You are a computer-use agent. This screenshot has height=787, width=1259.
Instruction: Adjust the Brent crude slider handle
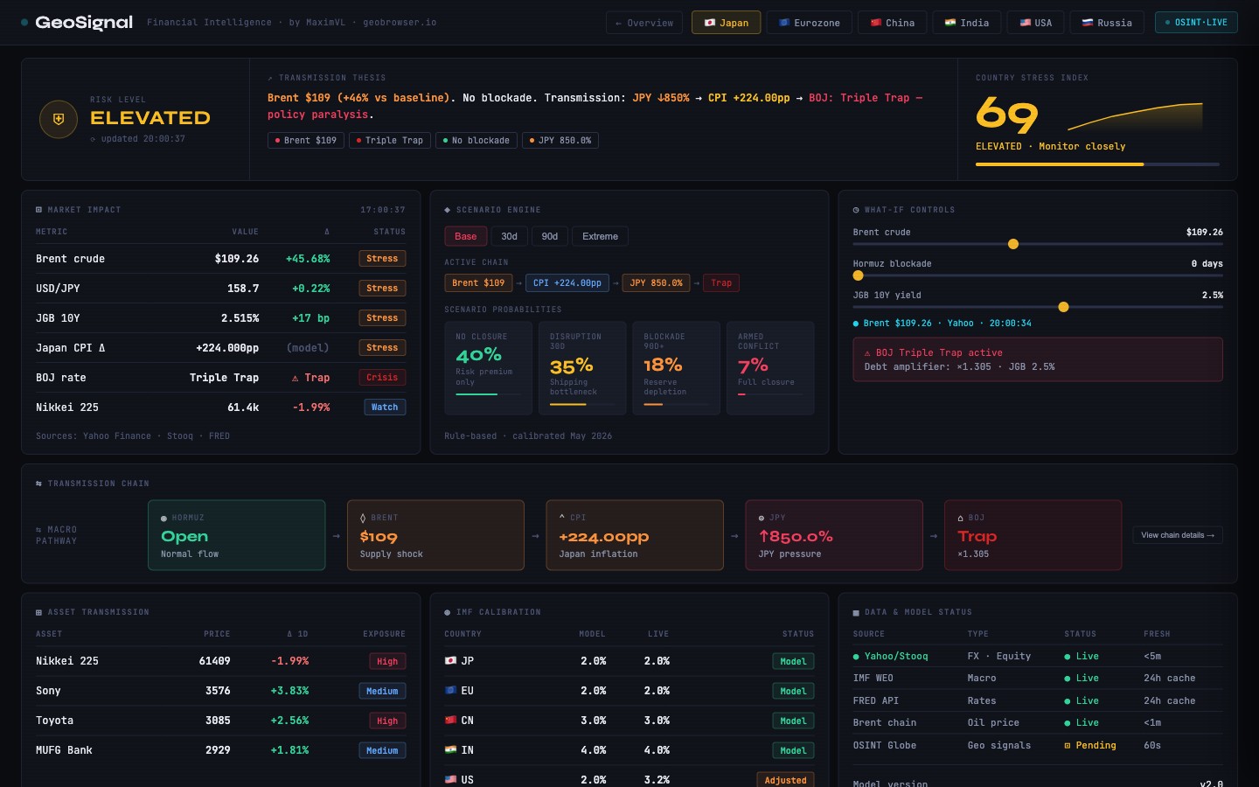coord(1013,244)
